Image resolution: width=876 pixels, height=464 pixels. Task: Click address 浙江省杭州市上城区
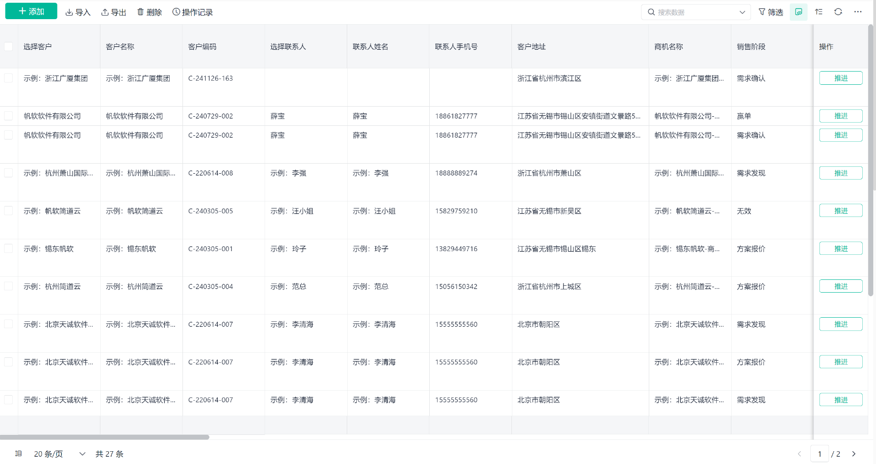549,287
